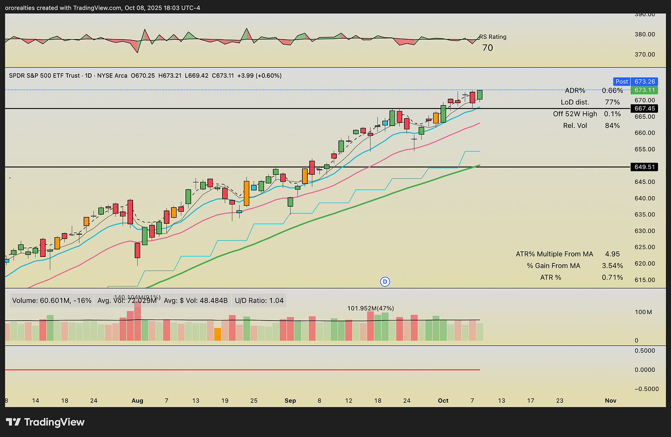Click the RS Rating value 70
Viewport: 671px width, 437px height.
487,48
